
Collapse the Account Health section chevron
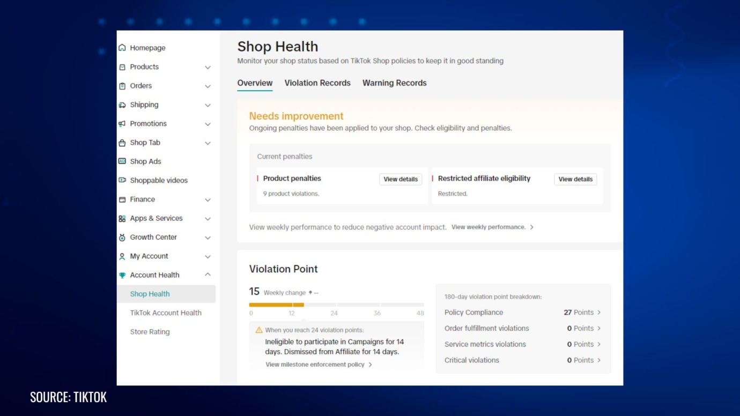point(208,274)
